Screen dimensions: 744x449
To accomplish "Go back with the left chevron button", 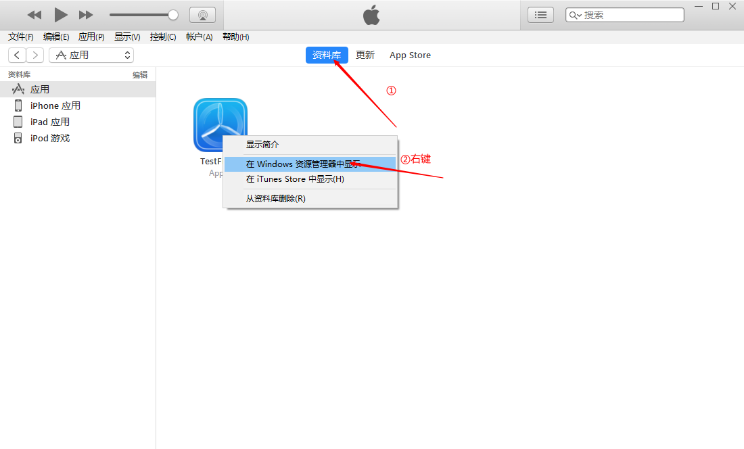I will pos(17,55).
